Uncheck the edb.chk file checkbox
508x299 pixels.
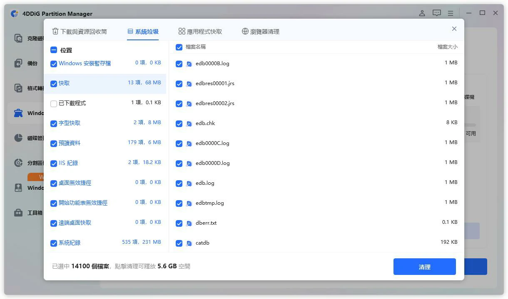[179, 124]
